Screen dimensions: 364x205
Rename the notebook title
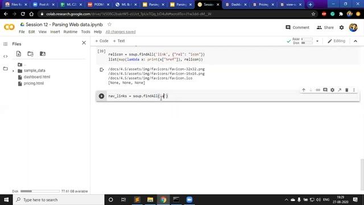(64, 24)
